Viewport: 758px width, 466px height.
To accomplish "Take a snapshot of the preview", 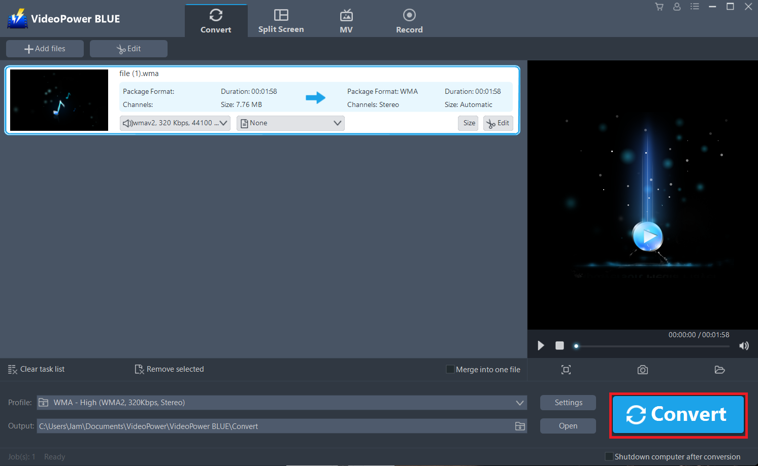I will coord(642,370).
